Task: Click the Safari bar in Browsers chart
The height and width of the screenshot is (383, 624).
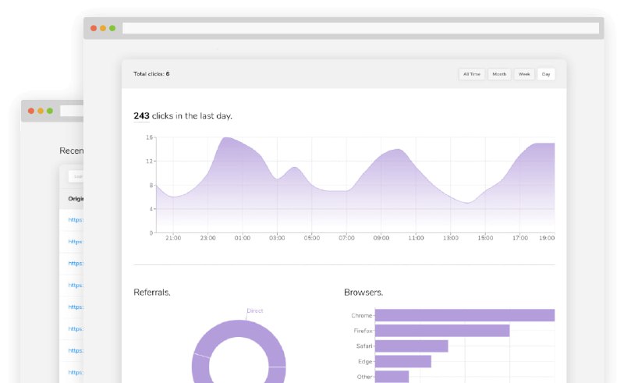Action: 411,346
